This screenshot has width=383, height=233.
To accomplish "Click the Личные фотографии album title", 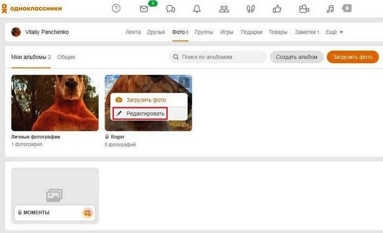I will coord(35,137).
